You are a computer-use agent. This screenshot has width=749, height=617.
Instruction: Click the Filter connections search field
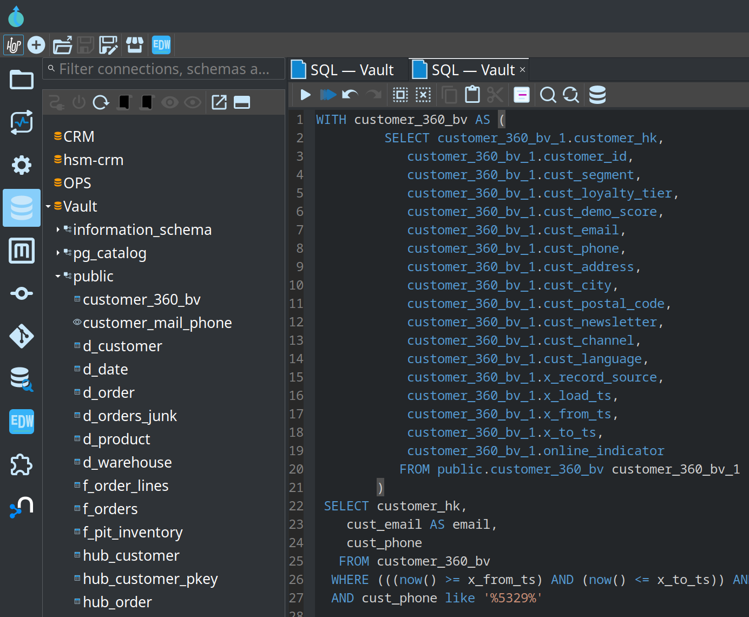164,69
